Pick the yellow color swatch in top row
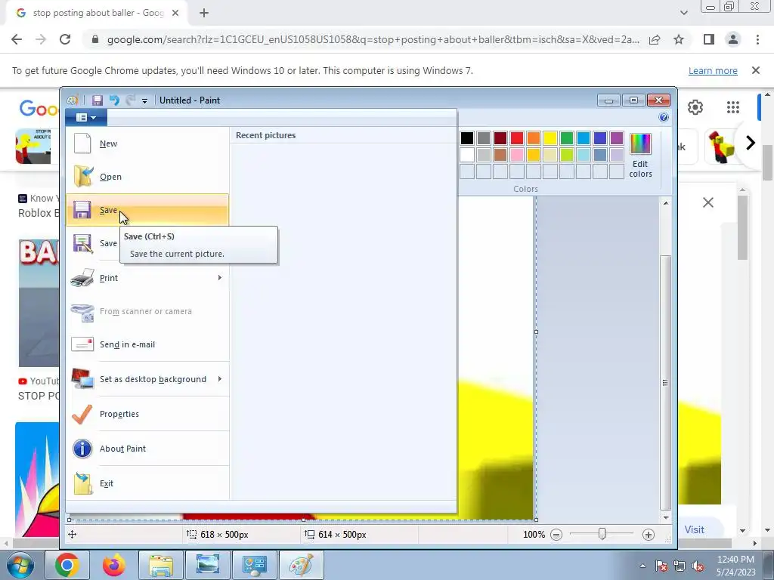The height and width of the screenshot is (580, 774). click(x=550, y=138)
